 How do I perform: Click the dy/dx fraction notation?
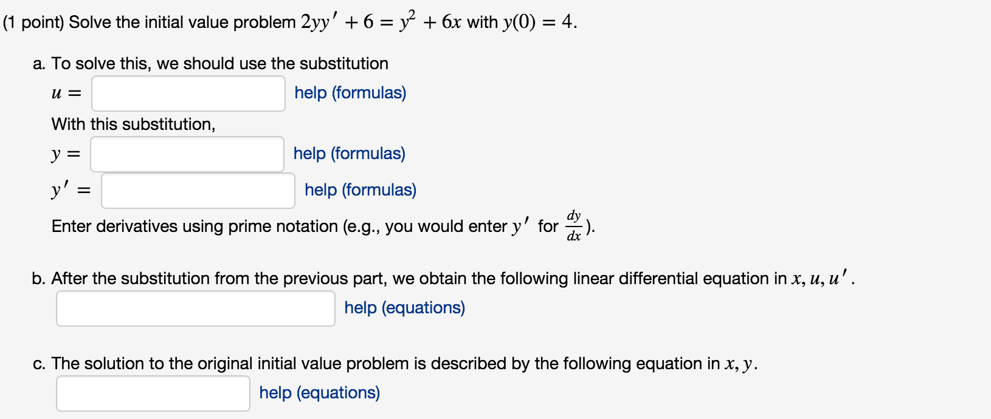coord(574,226)
